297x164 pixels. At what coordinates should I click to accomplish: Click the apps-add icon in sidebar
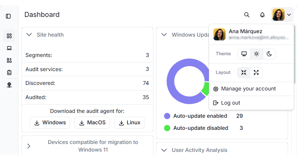(x=9, y=60)
